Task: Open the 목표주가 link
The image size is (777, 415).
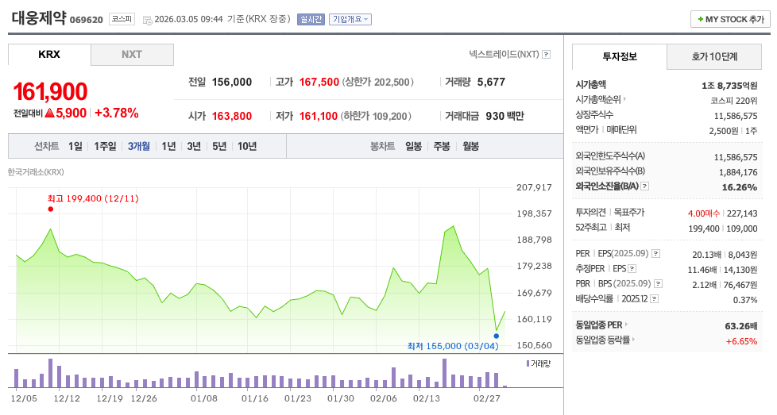Action: (x=629, y=212)
